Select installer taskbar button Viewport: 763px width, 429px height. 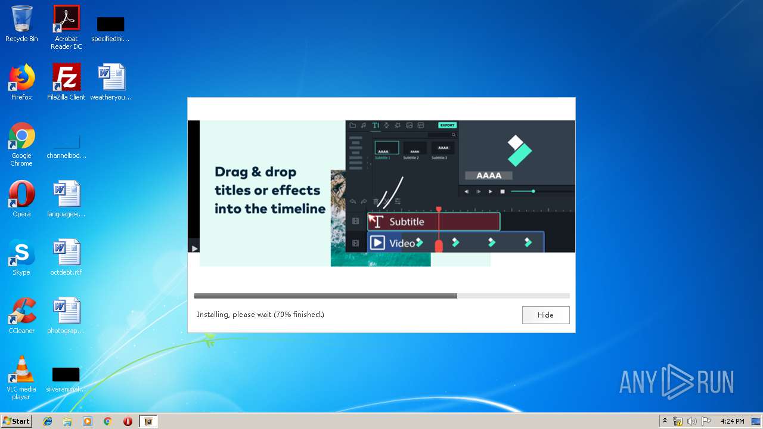click(x=148, y=421)
